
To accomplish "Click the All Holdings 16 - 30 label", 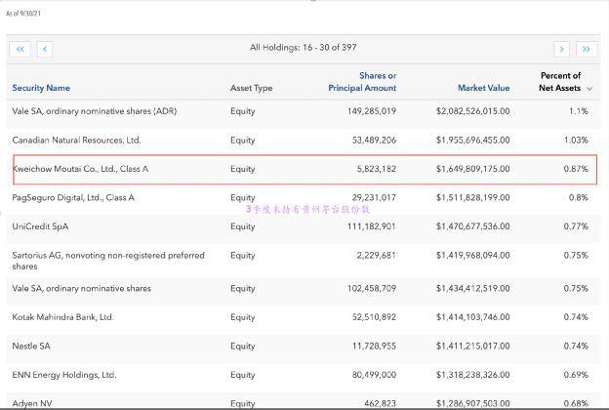I will [x=303, y=48].
